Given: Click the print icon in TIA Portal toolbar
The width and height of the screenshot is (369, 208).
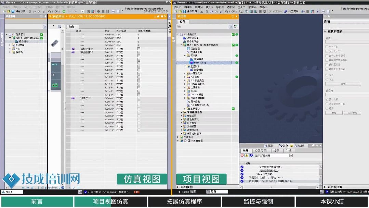Looking at the screenshot, I should (x=201, y=11).
